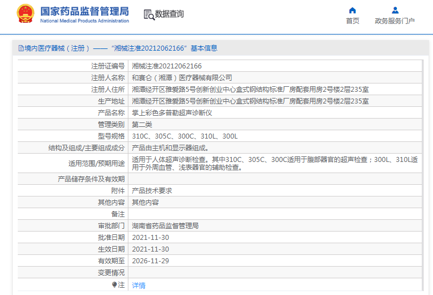Click the English name National Medical Products Administration

coord(84,21)
